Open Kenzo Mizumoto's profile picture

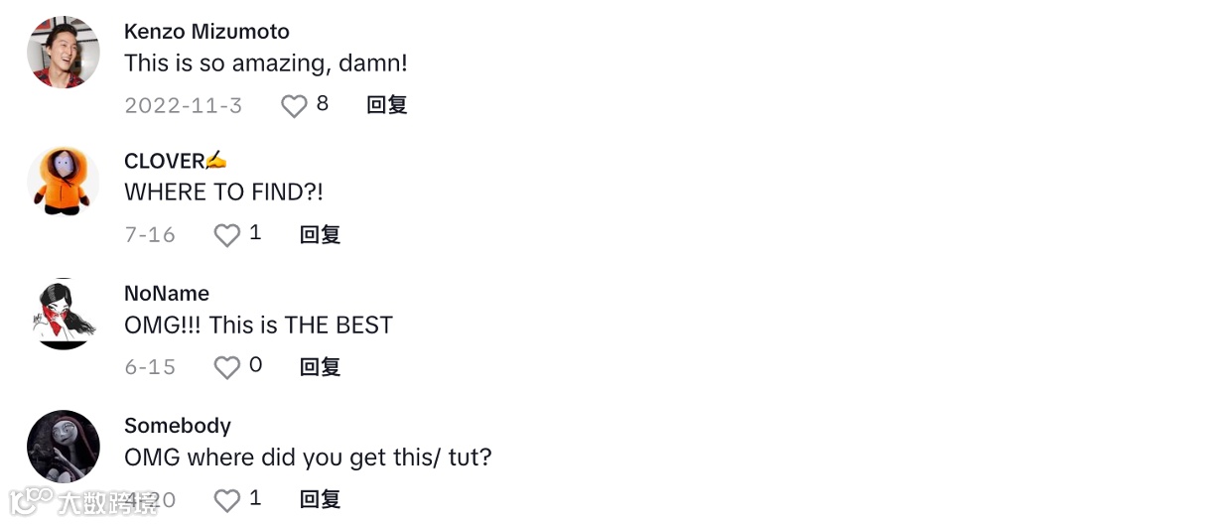(63, 52)
